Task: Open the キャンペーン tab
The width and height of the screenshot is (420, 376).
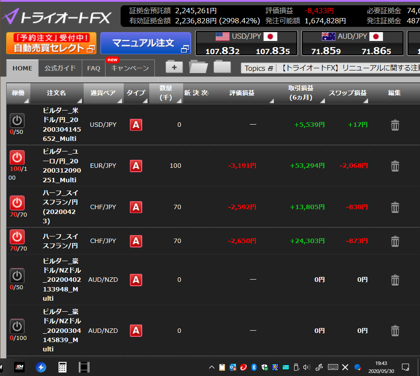Action: point(130,68)
